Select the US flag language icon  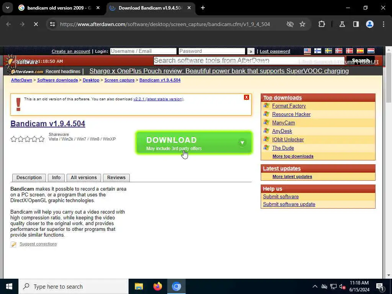[x=307, y=51]
